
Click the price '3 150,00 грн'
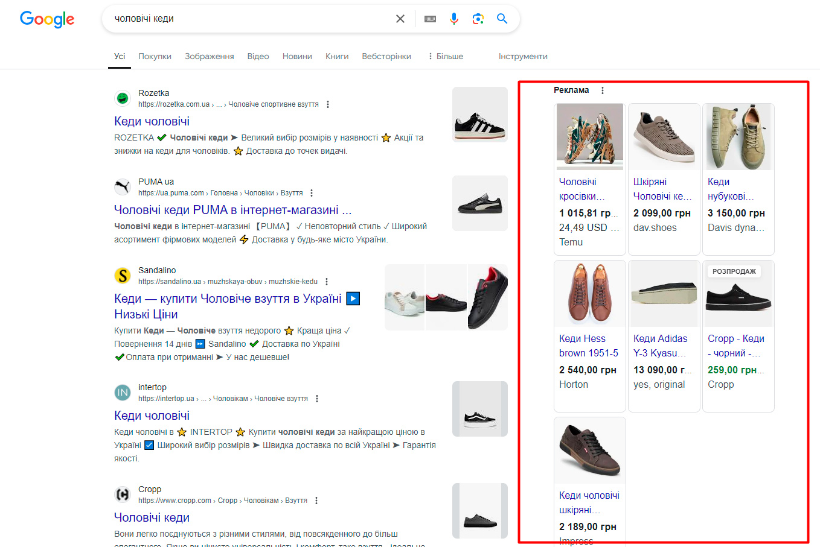(736, 213)
